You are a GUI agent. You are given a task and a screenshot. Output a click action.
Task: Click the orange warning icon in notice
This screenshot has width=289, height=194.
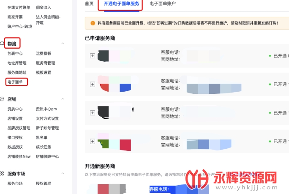pyautogui.click(x=93, y=23)
